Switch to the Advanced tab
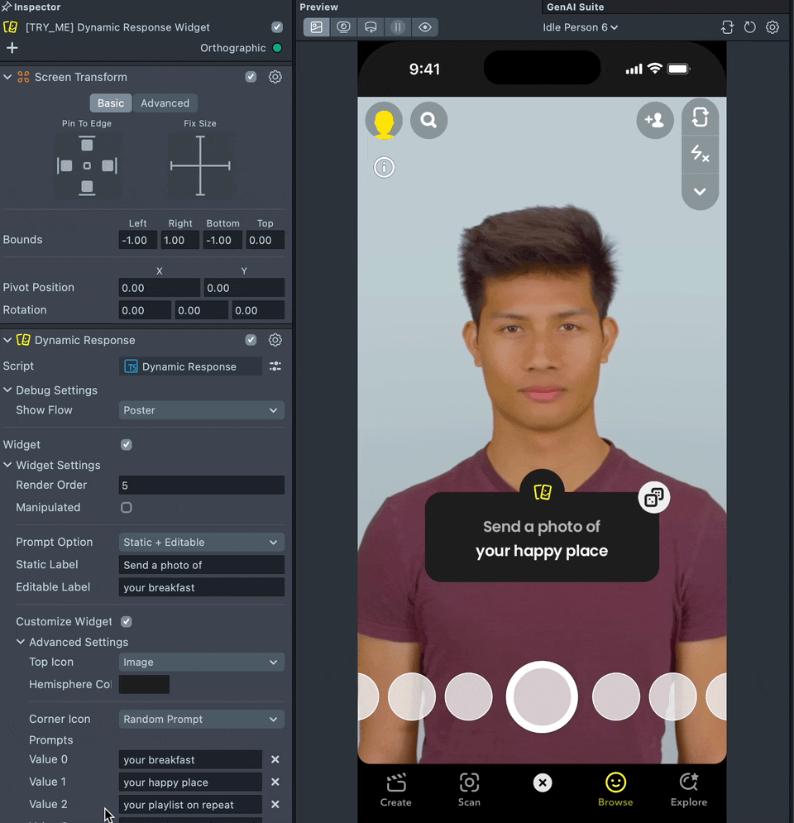 [165, 103]
